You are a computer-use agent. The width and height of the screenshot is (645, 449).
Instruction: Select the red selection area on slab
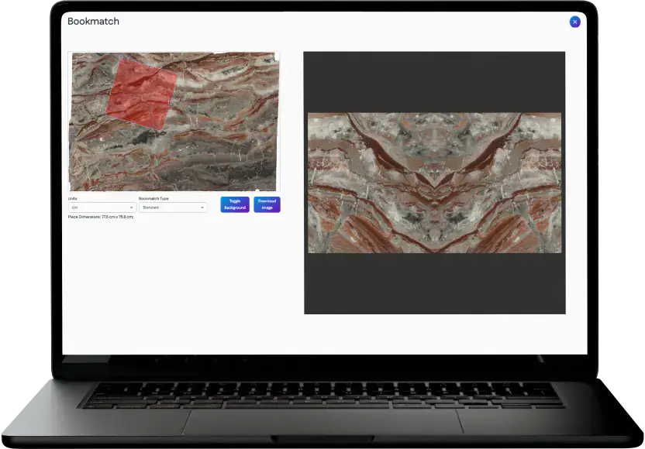[x=142, y=93]
